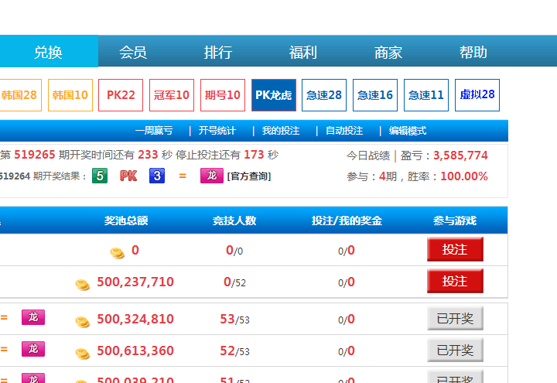Click blue number 3 result ball

[157, 176]
